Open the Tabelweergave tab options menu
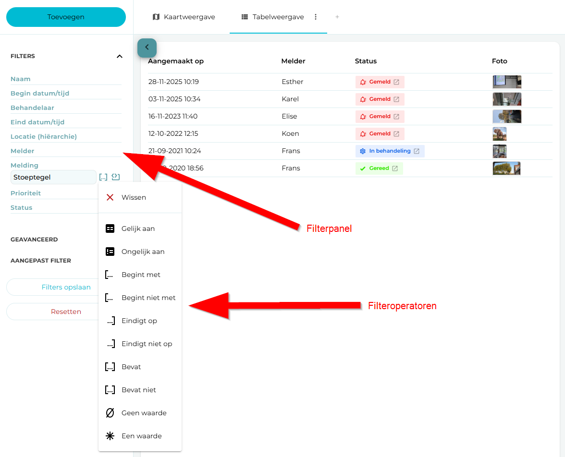The height and width of the screenshot is (457, 565). 316,16
